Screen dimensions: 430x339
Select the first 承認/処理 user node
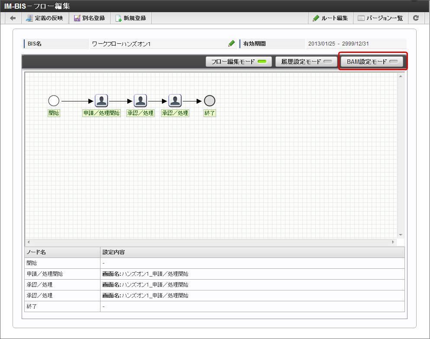click(x=140, y=101)
